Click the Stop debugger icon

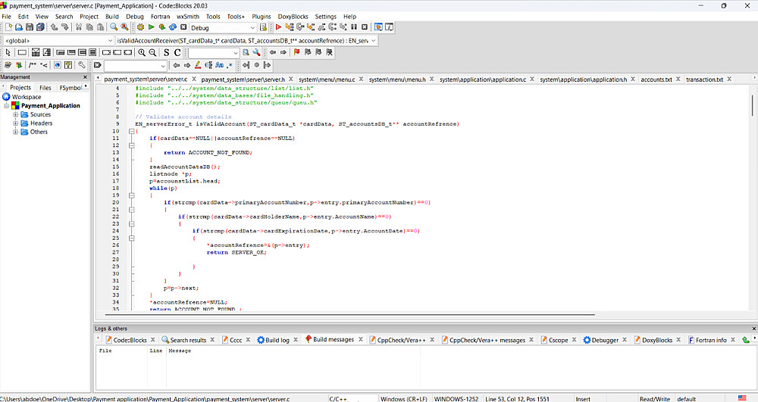(365, 27)
